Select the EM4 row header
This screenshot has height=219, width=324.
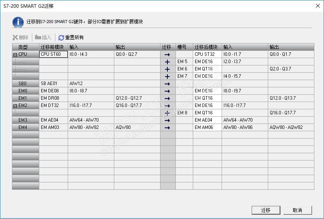coord(25,127)
